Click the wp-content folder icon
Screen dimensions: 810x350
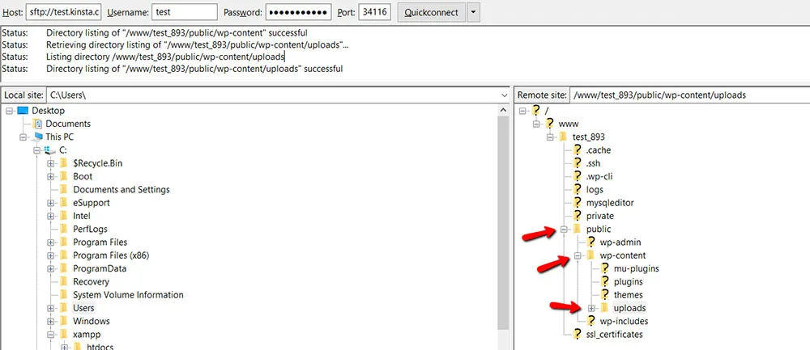coord(591,255)
